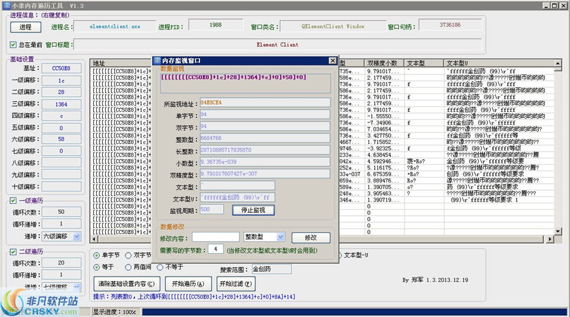
Task: Toggle the 二级遍历 checkbox
Action: tap(13, 251)
